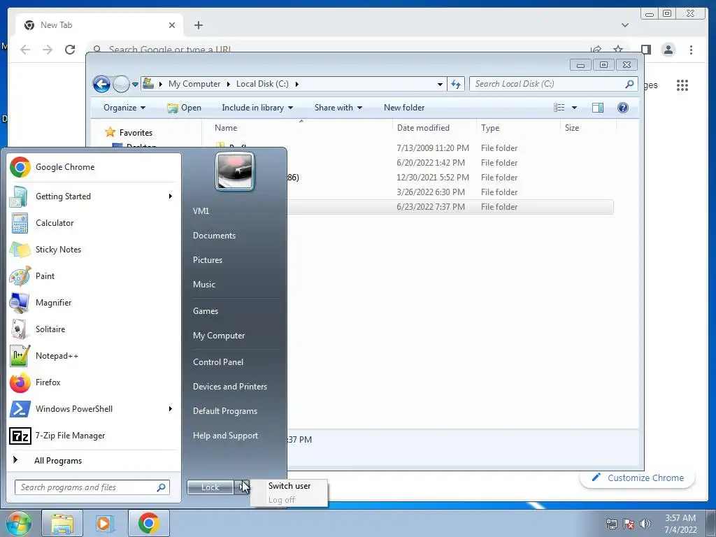Sort by Date modified column header
The height and width of the screenshot is (537, 716).
pyautogui.click(x=423, y=128)
